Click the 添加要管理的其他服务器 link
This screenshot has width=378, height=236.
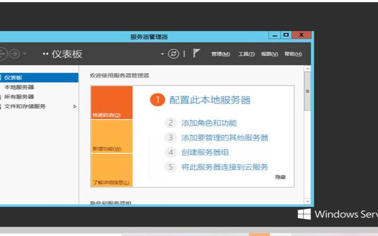[x=225, y=138]
